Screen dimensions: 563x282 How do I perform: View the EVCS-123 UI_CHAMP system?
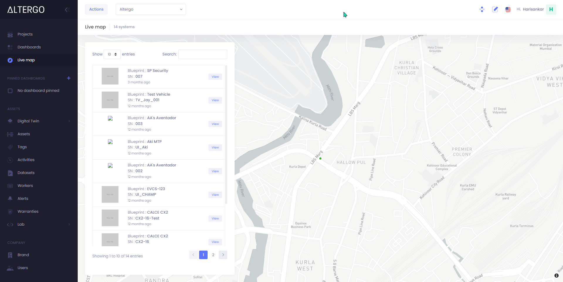tap(215, 195)
